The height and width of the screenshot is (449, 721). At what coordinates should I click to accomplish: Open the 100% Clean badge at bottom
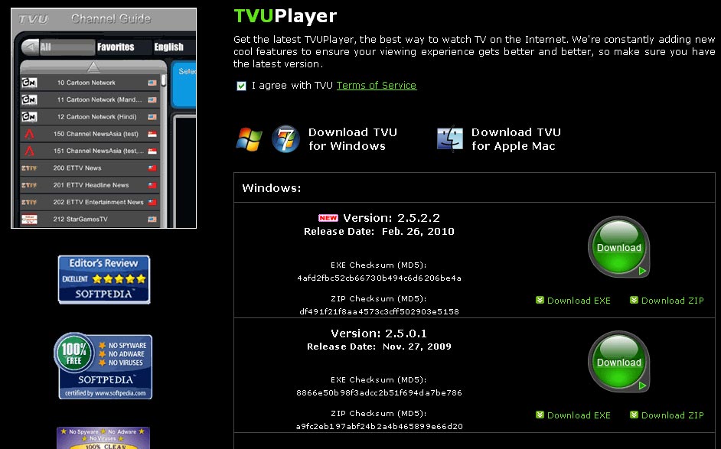pyautogui.click(x=103, y=438)
